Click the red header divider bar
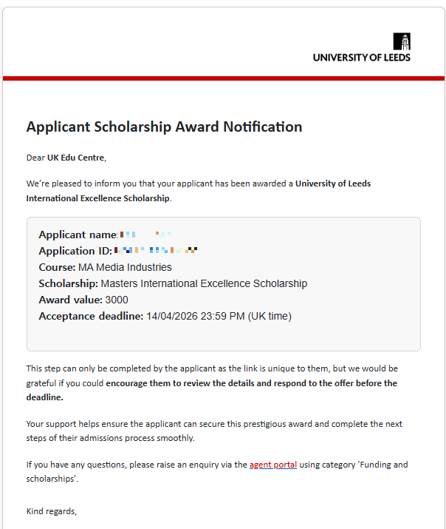Screen dimensions: 446x529 [223, 78]
